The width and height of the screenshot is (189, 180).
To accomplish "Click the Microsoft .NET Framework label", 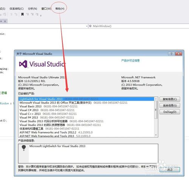I will (x=138, y=77).
